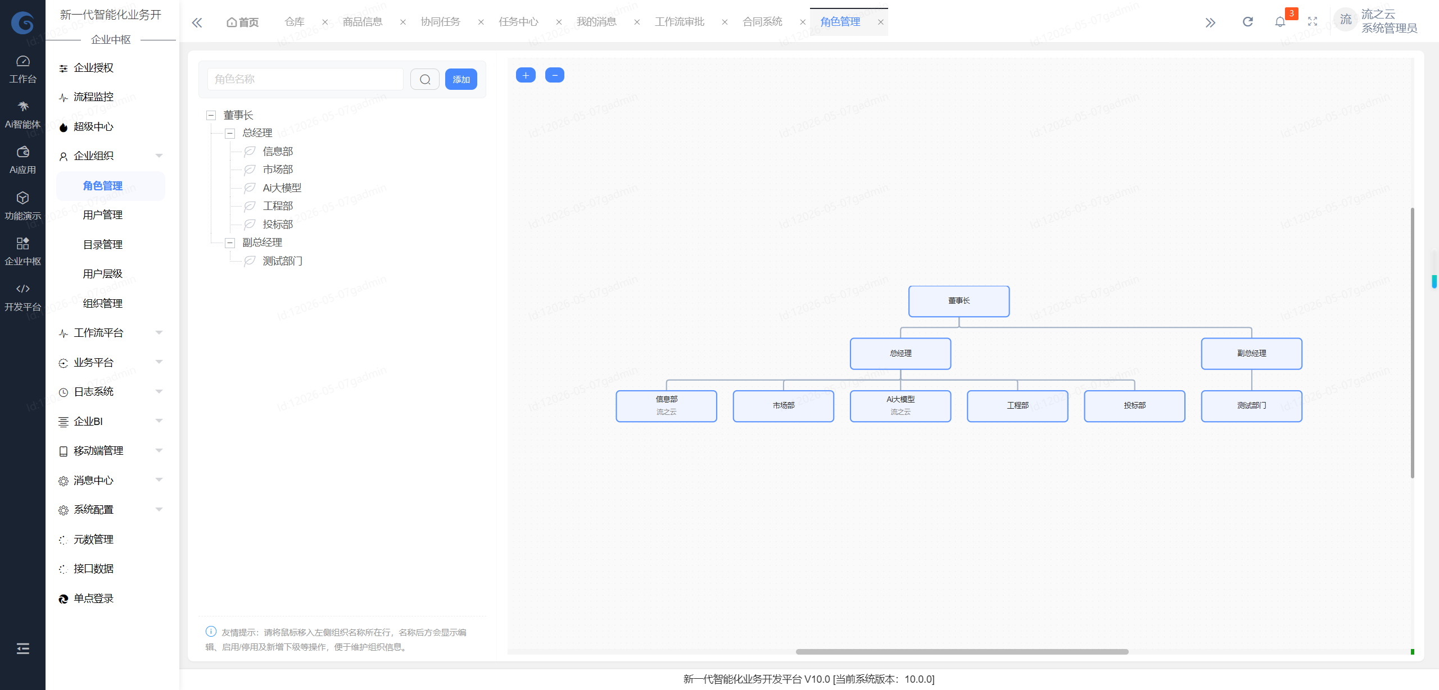Click the 添加 button

[x=461, y=79]
